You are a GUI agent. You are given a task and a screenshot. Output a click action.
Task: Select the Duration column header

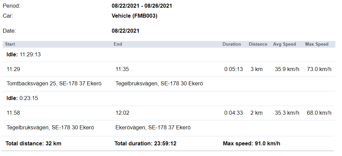pos(232,44)
